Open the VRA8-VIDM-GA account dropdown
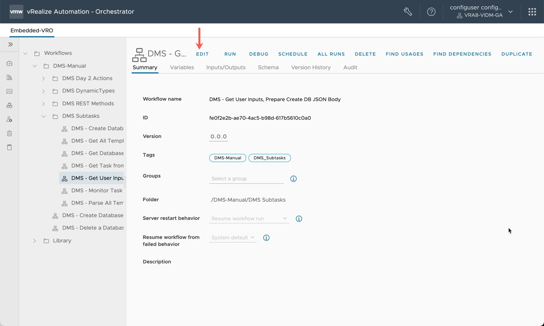The width and height of the screenshot is (544, 326). pyautogui.click(x=510, y=12)
